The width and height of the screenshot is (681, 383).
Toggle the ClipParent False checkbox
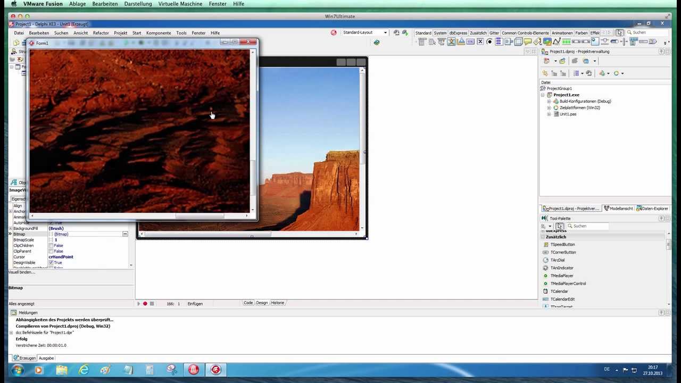click(51, 251)
